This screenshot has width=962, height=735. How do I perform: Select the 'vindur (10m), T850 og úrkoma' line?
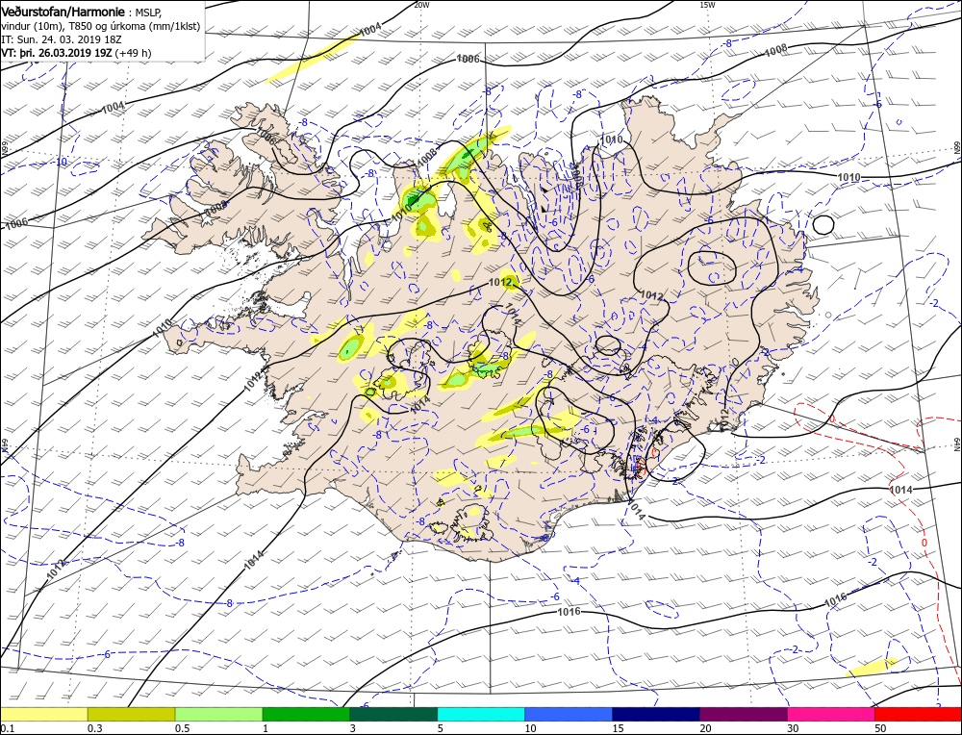(100, 26)
